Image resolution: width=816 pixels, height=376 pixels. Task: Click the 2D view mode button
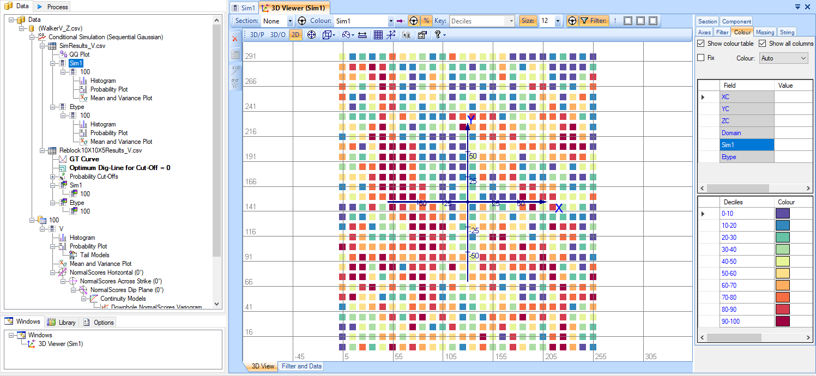point(295,35)
